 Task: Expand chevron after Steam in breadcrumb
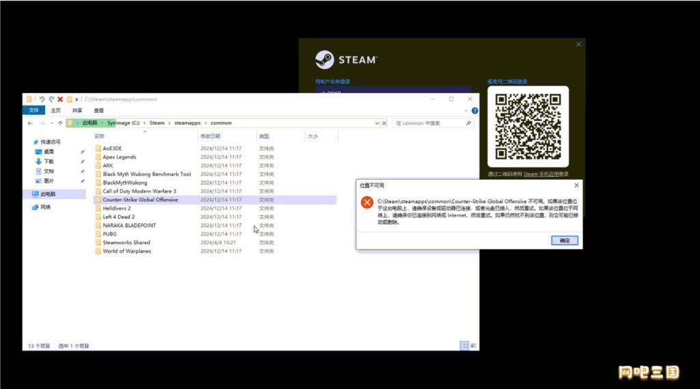(x=170, y=123)
